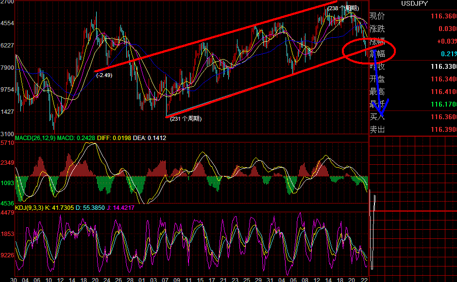Screen dimensions: 457x282
Task: Click the 9754 price axis label
Action: [x=7, y=90]
